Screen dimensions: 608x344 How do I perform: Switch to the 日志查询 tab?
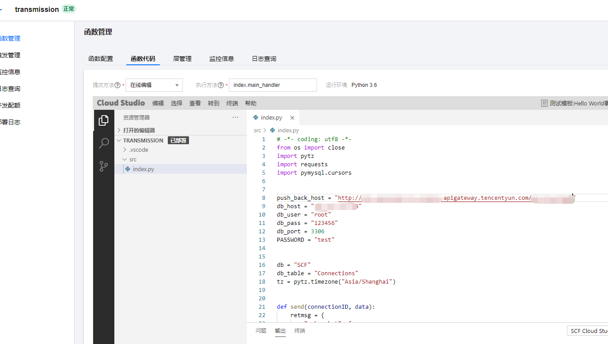[x=264, y=59]
